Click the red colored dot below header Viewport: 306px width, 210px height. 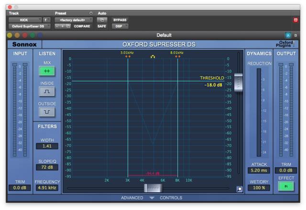25,35
